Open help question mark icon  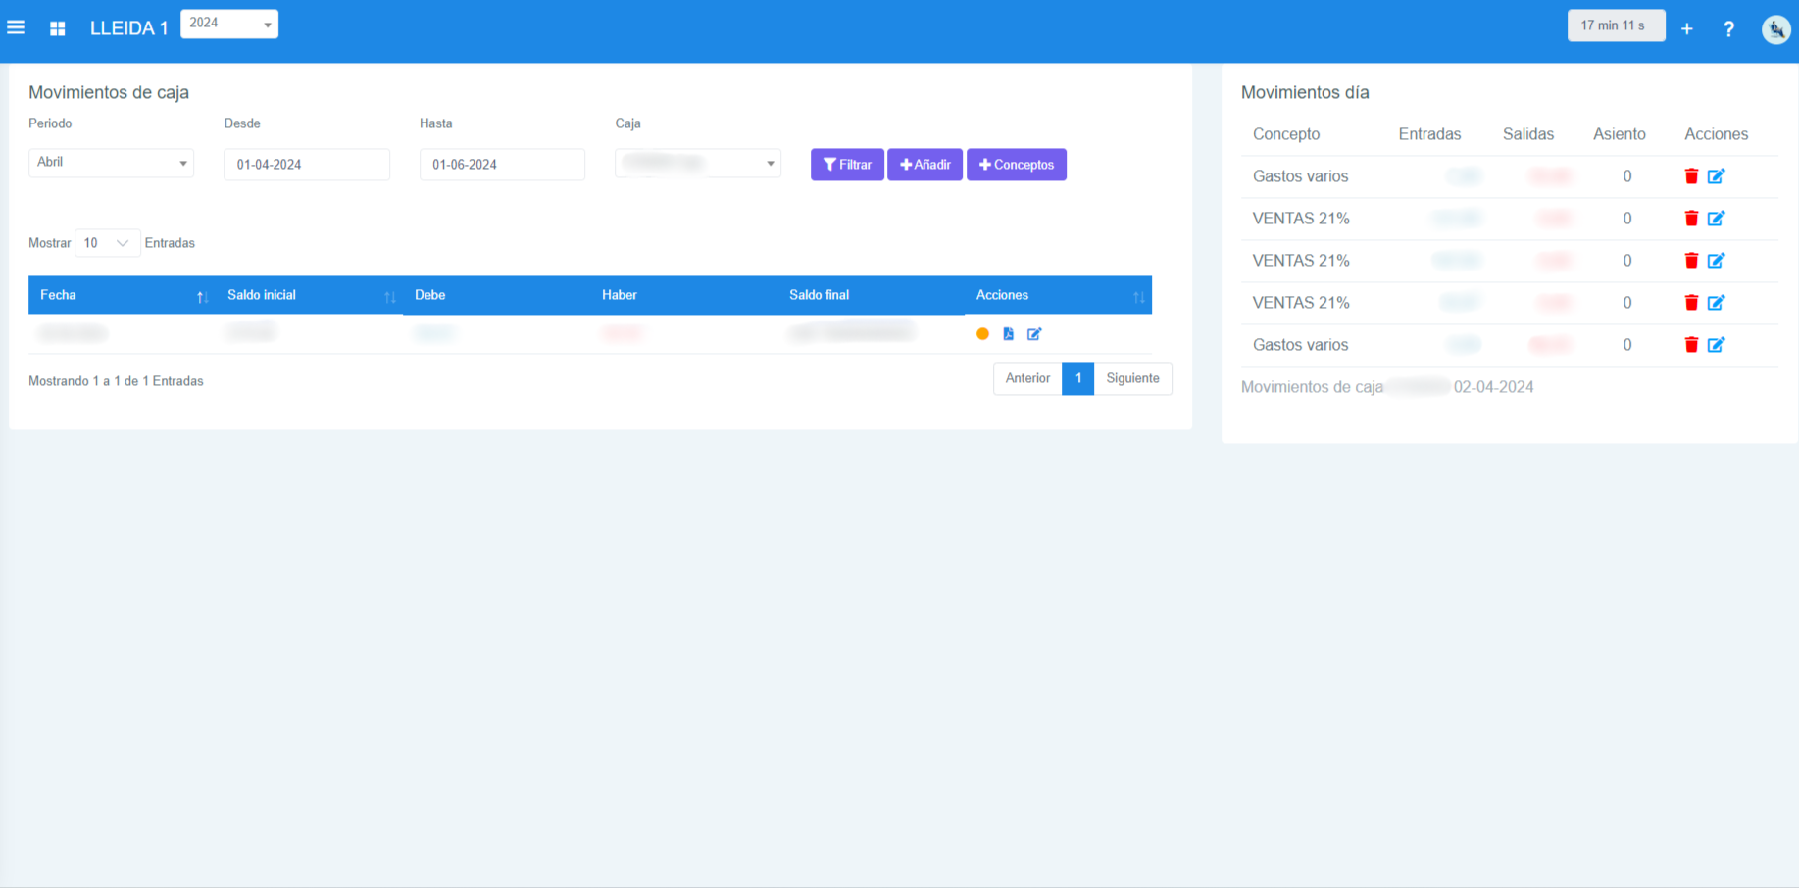tap(1728, 28)
